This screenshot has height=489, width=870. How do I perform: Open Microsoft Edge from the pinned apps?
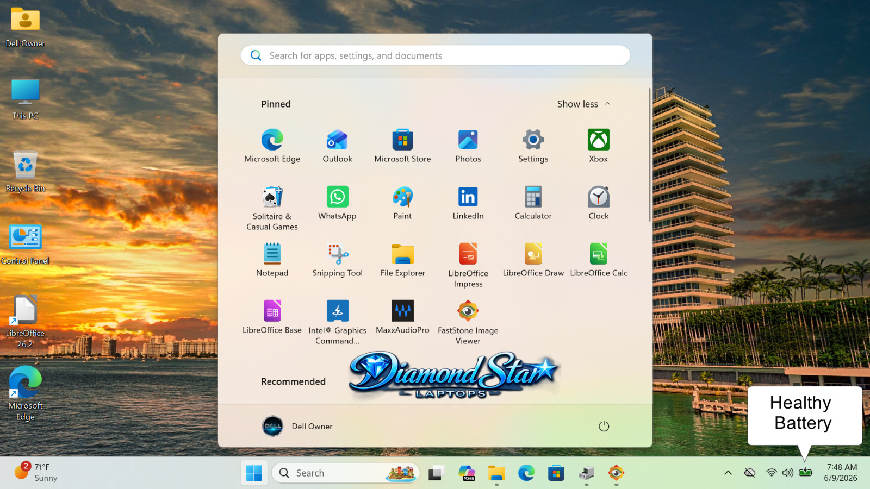(x=272, y=146)
